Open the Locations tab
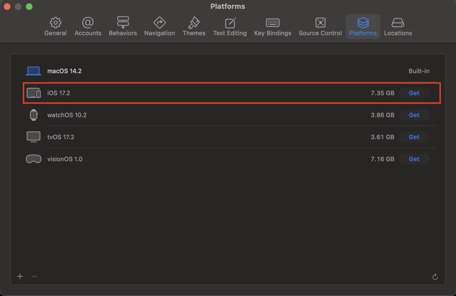Viewport: 456px width, 296px height. [x=398, y=27]
